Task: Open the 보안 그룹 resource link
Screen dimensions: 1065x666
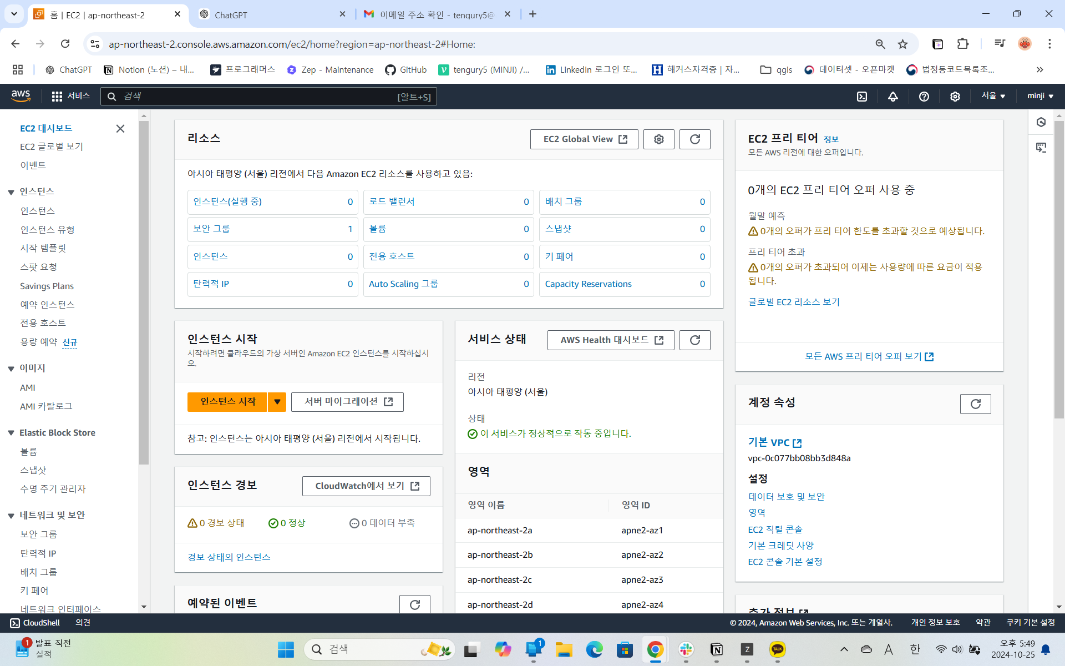Action: point(211,229)
